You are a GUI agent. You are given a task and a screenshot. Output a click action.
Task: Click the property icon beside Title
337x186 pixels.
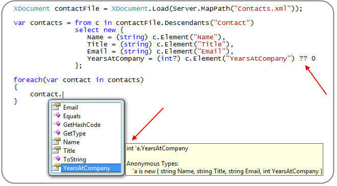click(57, 150)
